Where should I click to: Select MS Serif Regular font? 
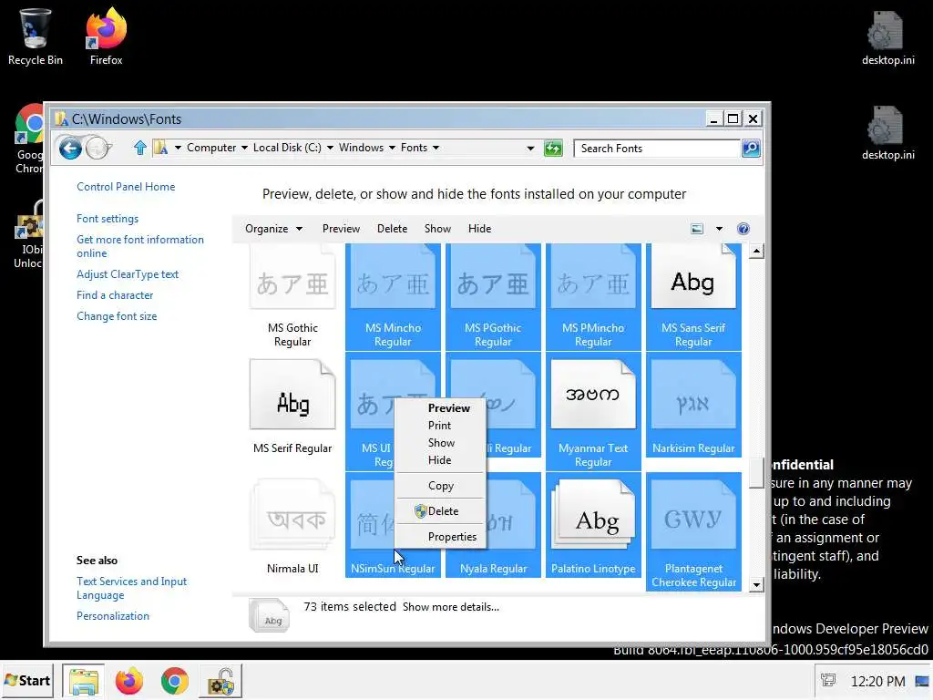[292, 407]
